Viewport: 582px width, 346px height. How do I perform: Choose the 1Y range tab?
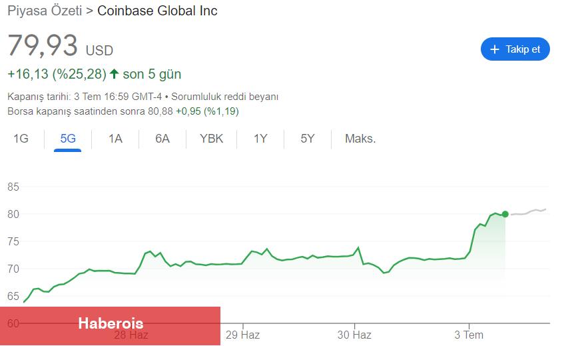pos(260,139)
